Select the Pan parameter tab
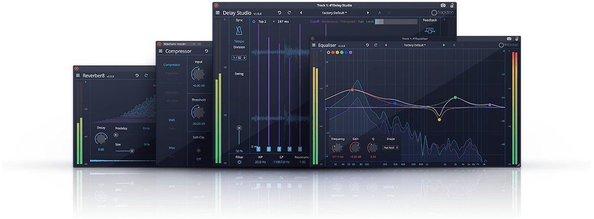594x219 pixels. [361, 22]
